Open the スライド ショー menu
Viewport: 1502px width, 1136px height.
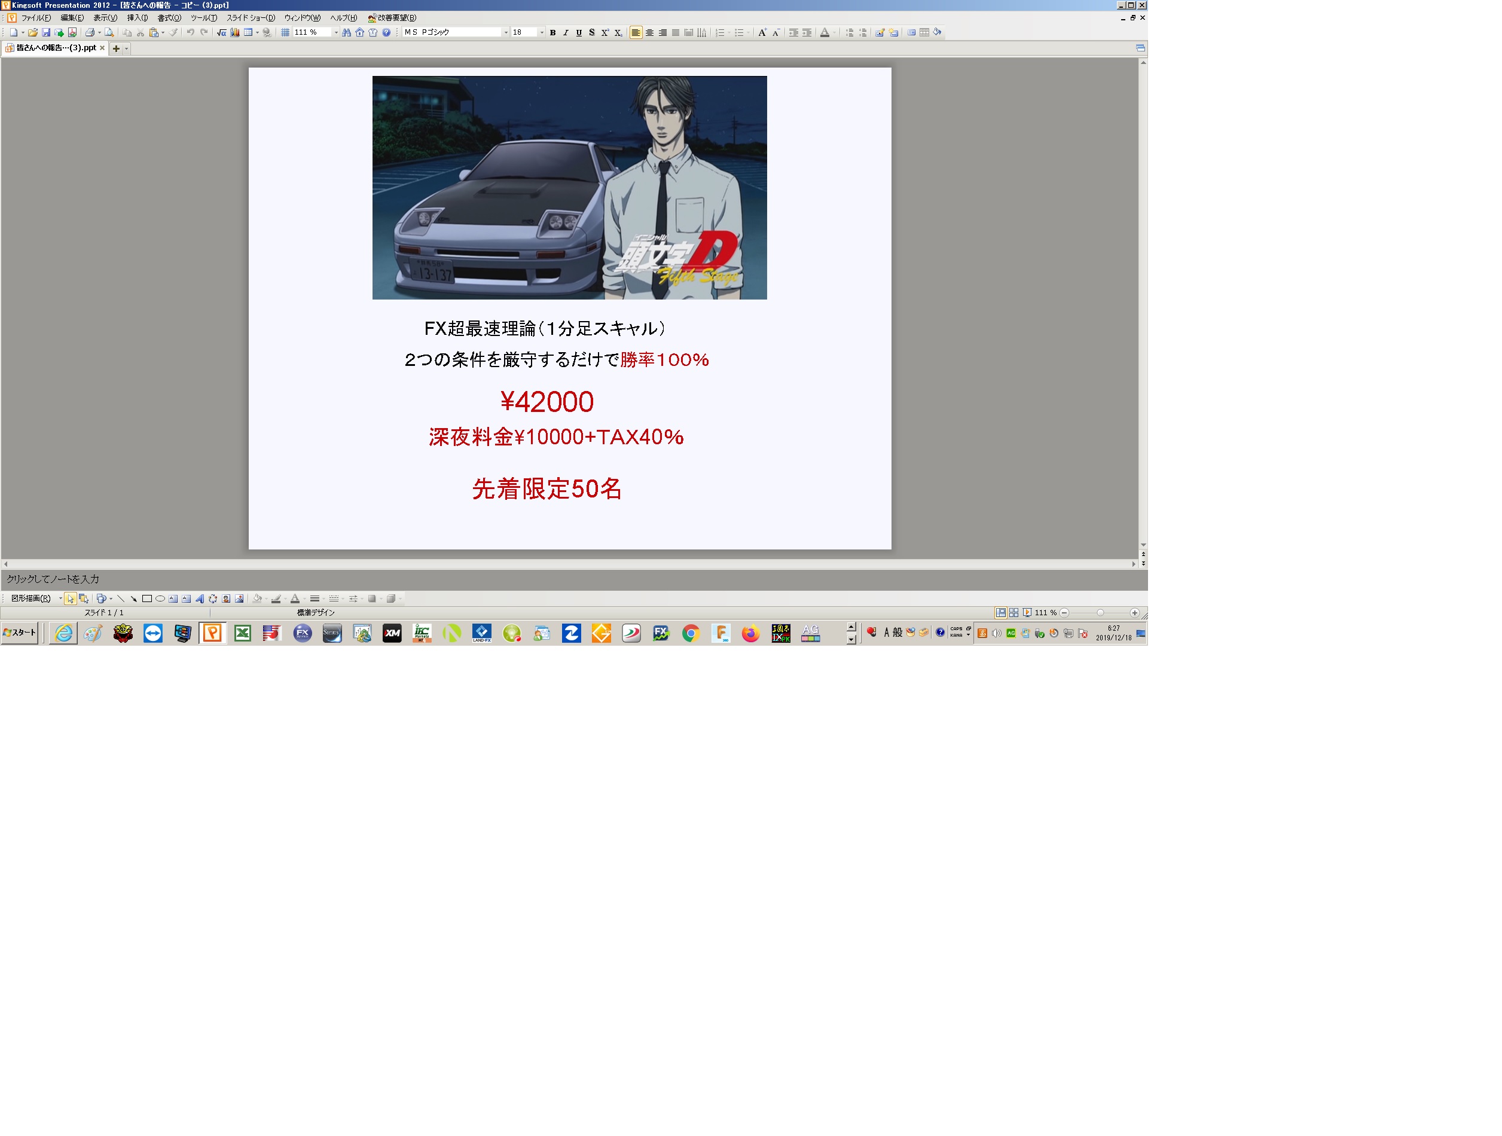(x=251, y=18)
